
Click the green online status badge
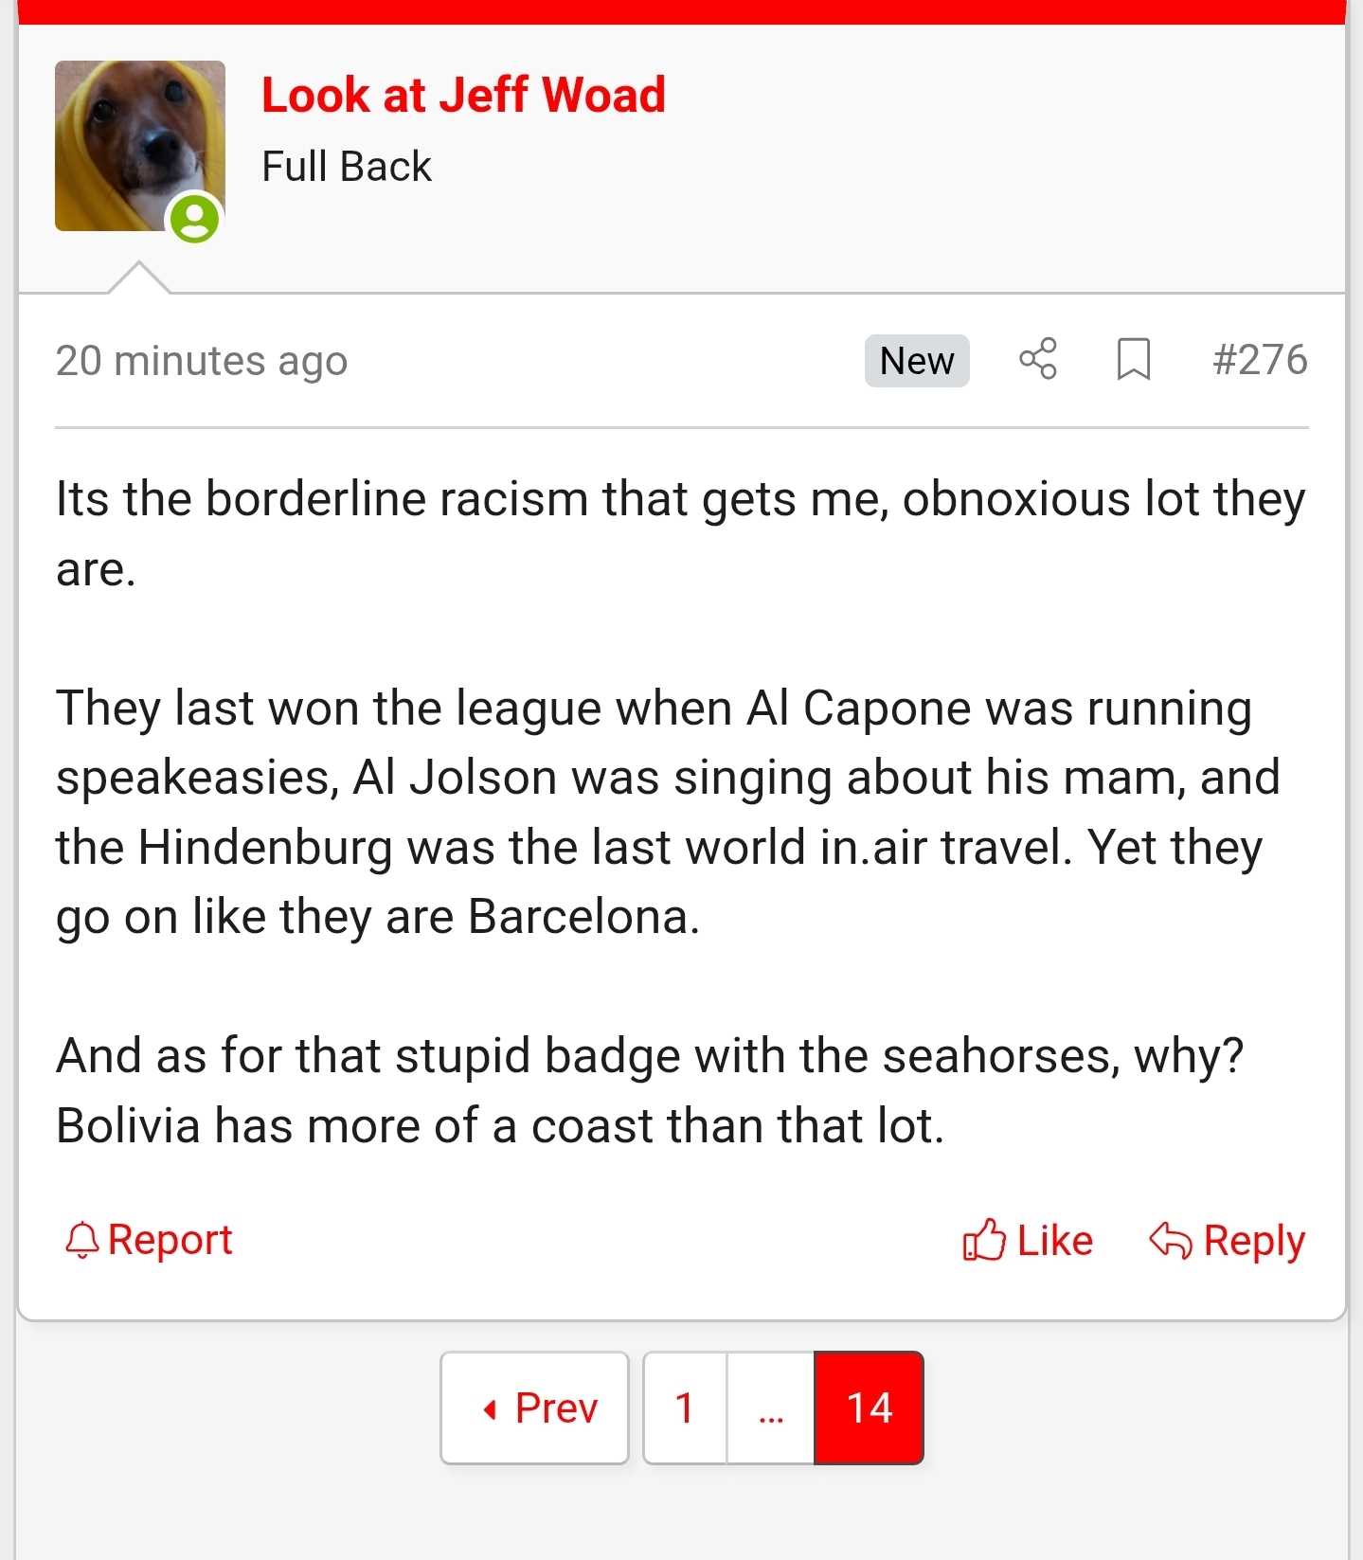pyautogui.click(x=195, y=220)
